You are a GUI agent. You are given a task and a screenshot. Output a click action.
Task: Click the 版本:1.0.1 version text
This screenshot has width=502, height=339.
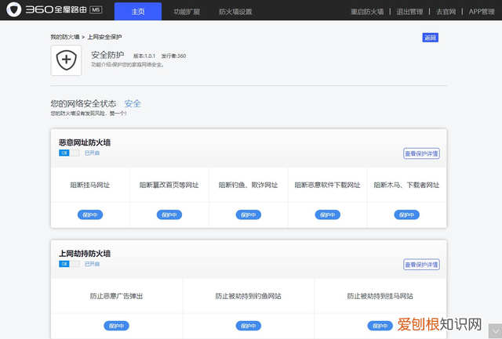click(x=144, y=56)
